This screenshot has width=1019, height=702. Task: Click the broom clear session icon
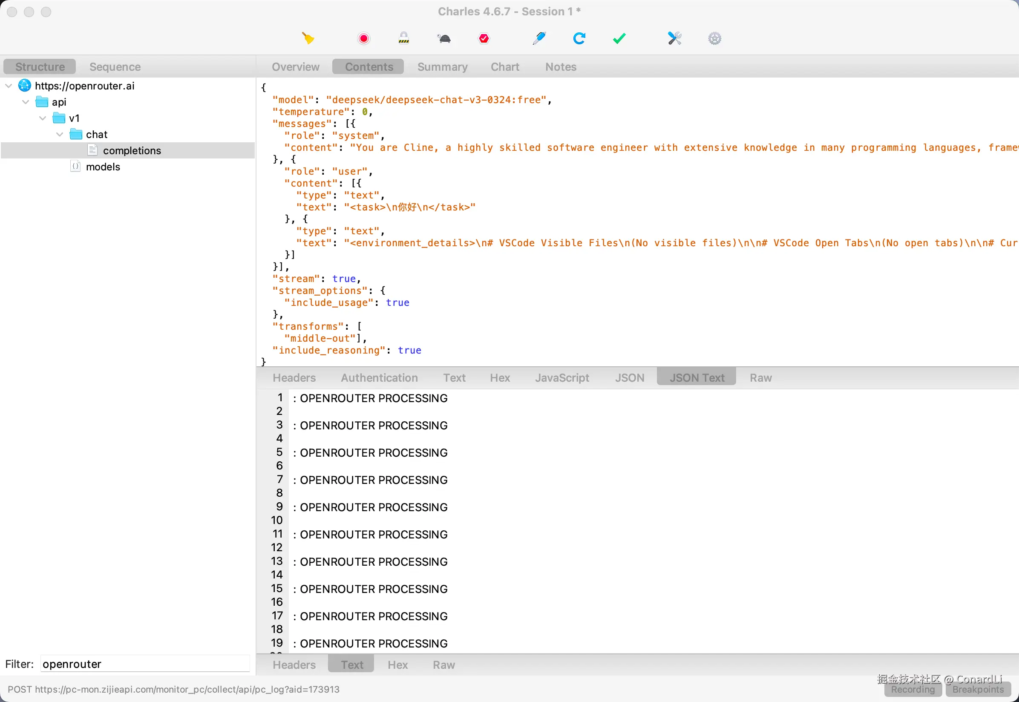pyautogui.click(x=308, y=38)
